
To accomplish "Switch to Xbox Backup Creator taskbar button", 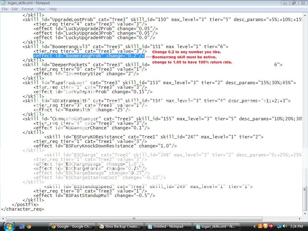I will (x=120, y=226).
